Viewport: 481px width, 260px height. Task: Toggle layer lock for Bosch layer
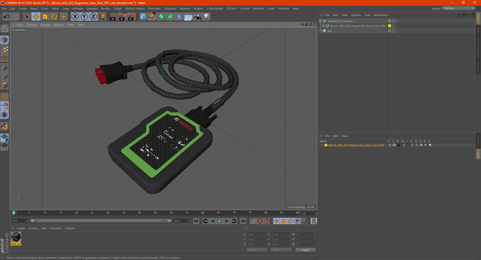(x=408, y=145)
